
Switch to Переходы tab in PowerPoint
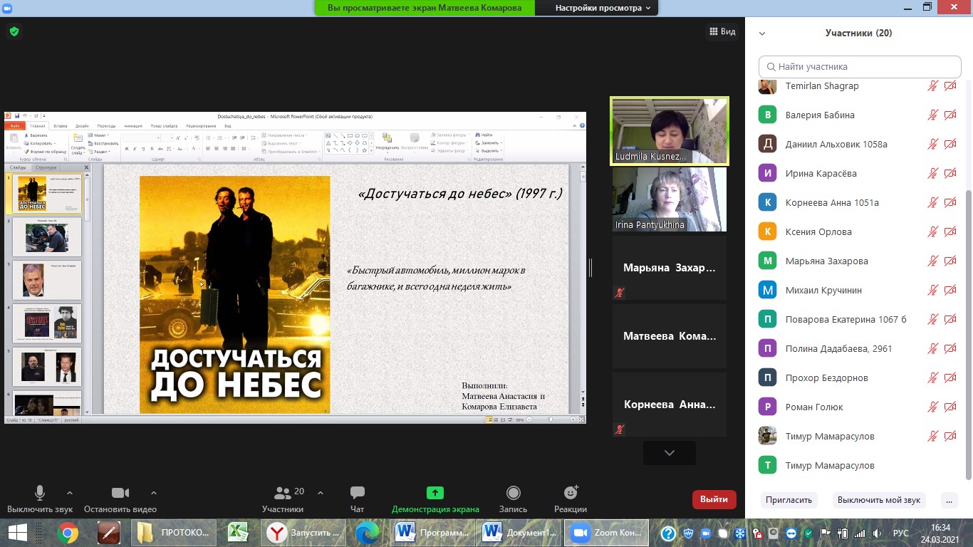pyautogui.click(x=106, y=125)
